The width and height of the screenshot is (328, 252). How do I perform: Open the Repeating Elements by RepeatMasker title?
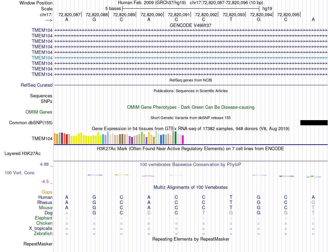191,239
